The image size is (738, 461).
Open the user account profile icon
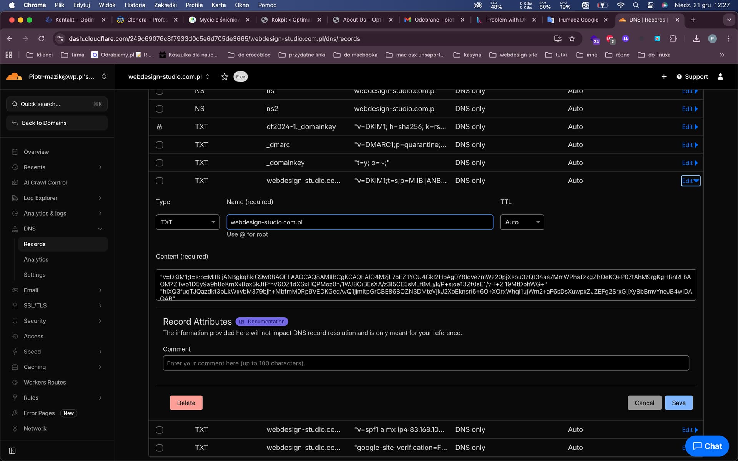click(x=720, y=76)
